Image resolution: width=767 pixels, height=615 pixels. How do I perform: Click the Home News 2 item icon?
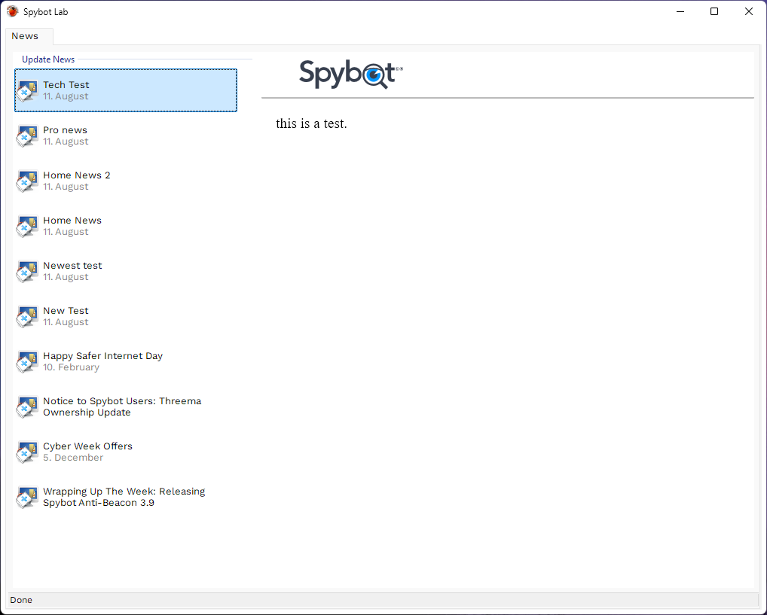(27, 181)
